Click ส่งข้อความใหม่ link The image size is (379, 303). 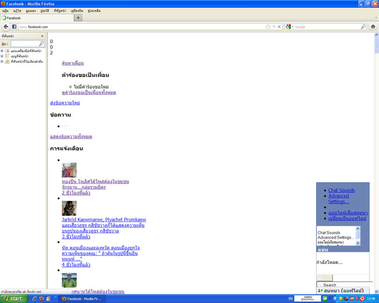pyautogui.click(x=65, y=103)
